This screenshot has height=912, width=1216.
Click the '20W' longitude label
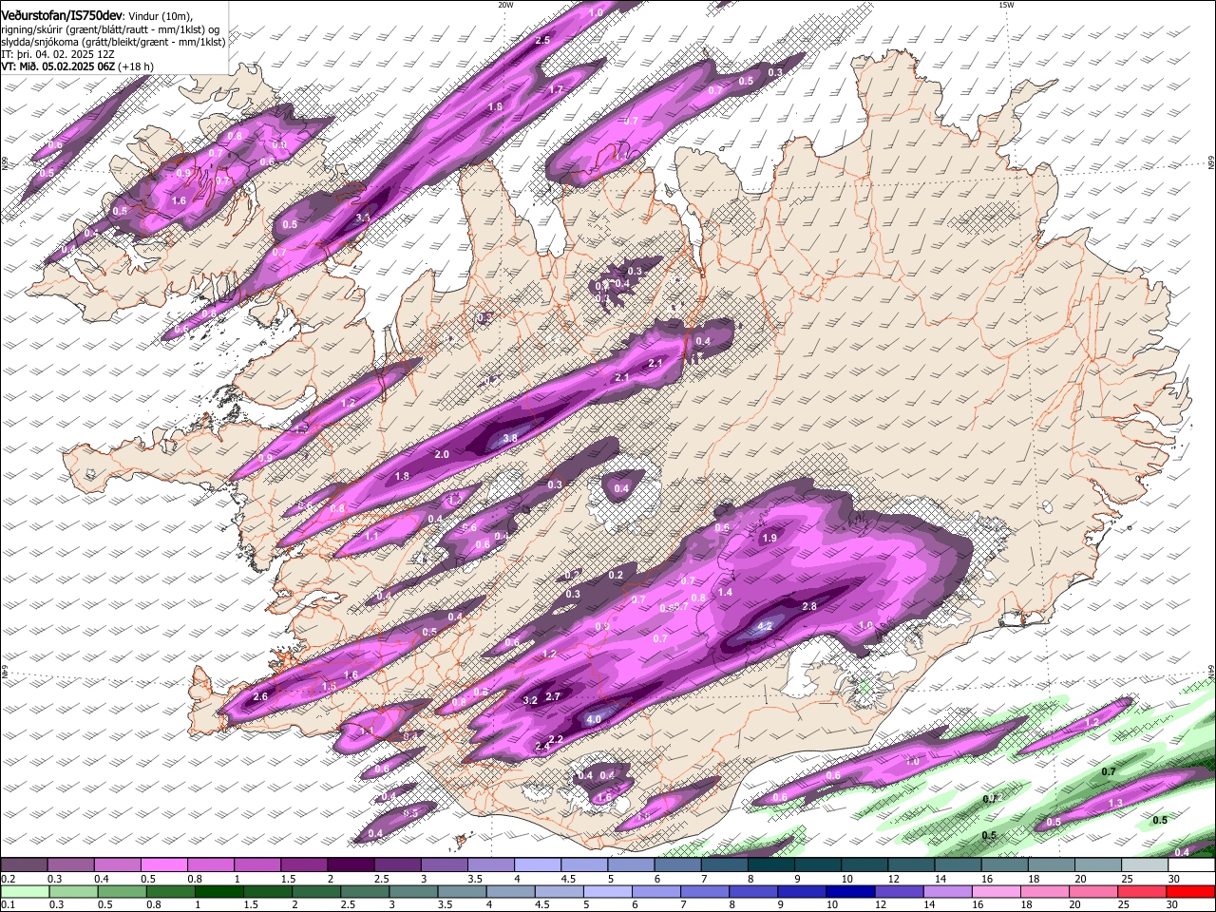(505, 4)
